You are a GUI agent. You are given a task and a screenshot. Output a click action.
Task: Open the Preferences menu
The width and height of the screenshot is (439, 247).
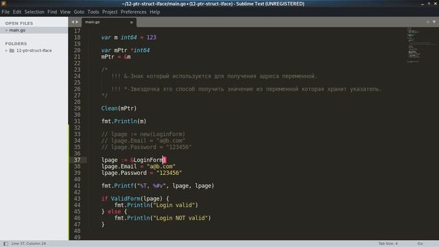134,12
